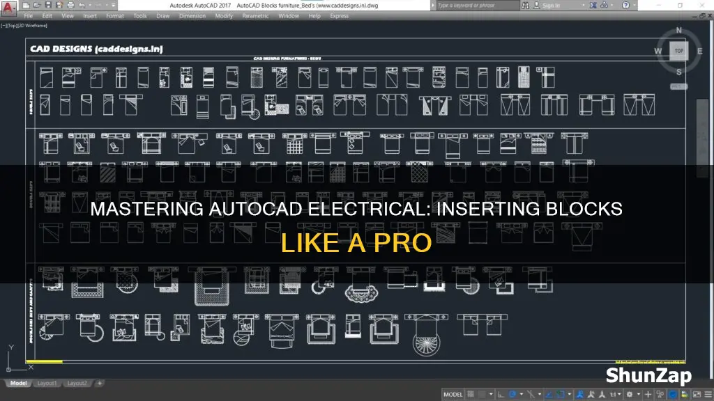Click the binoculars search icon

coord(526,6)
